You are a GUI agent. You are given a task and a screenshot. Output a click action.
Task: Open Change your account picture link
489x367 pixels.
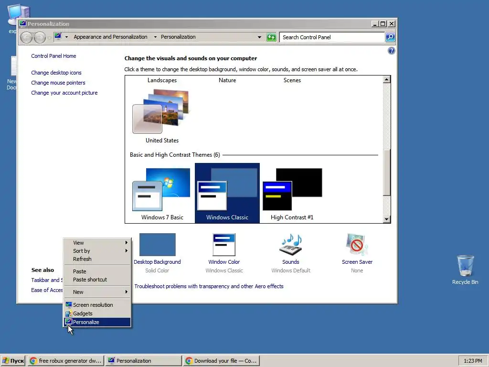pyautogui.click(x=64, y=93)
